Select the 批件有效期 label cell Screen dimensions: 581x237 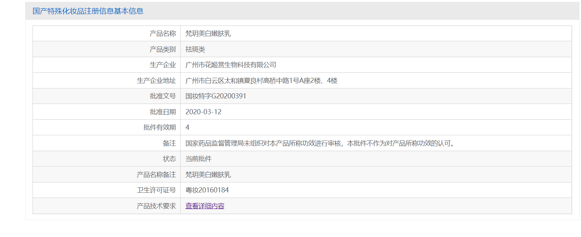pyautogui.click(x=106, y=128)
